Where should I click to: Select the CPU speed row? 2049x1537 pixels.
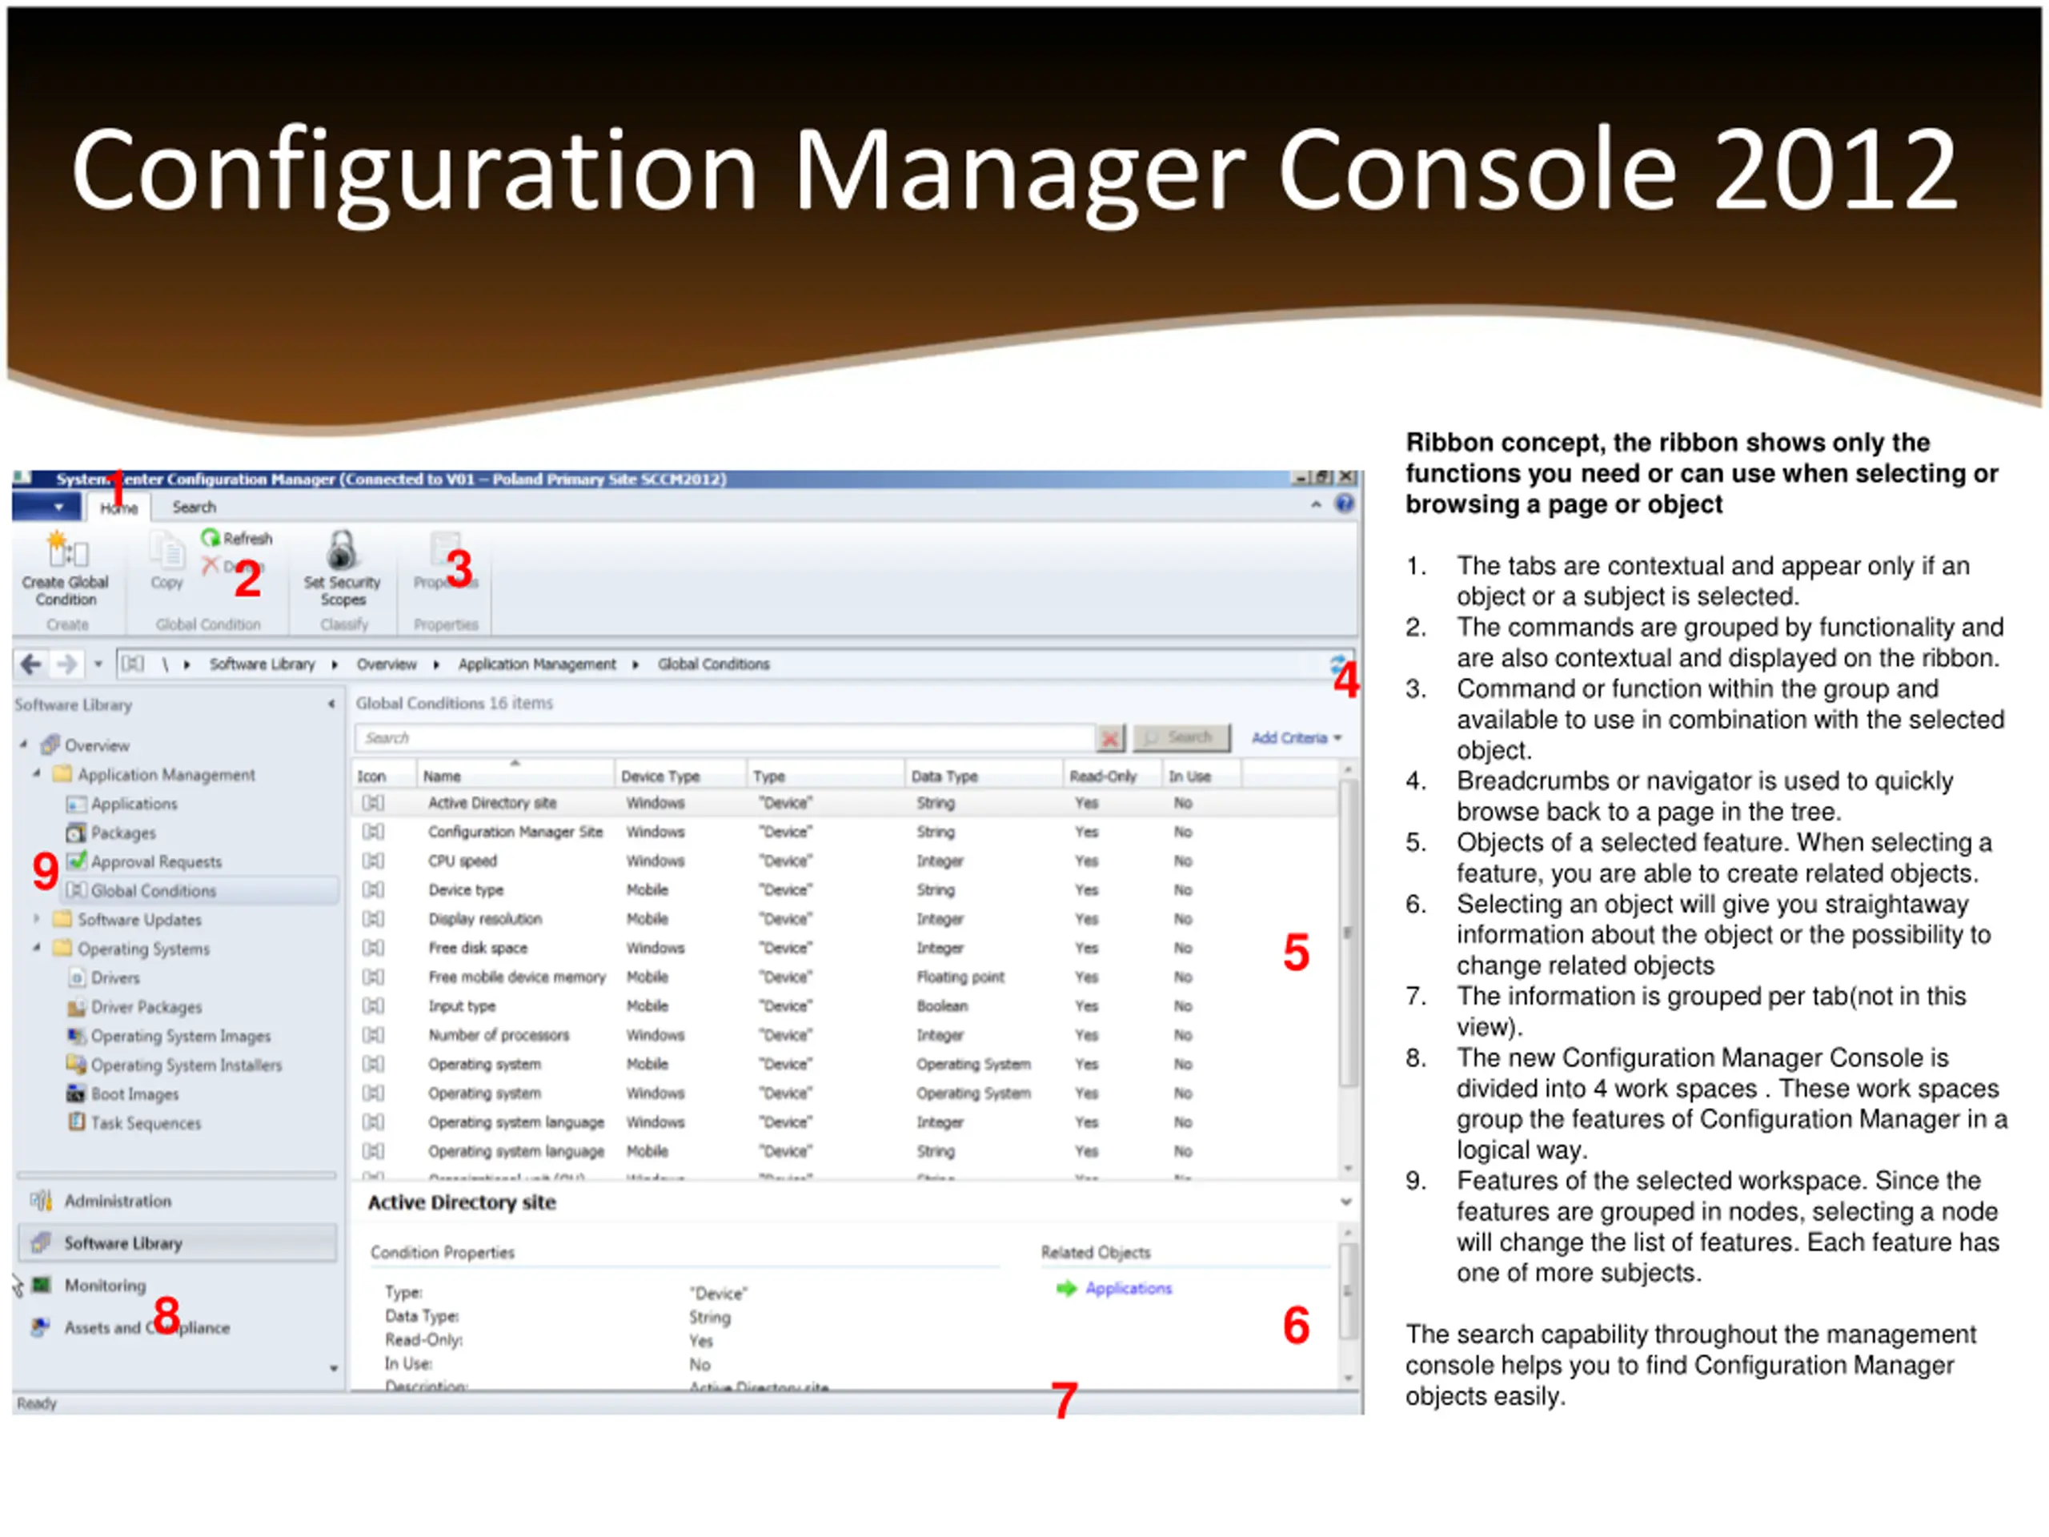[x=844, y=861]
